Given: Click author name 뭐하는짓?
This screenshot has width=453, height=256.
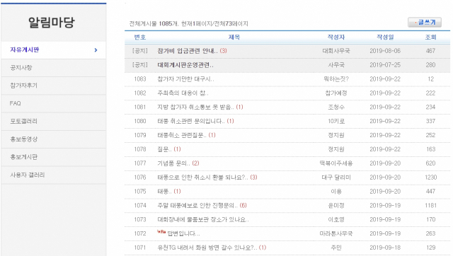Looking at the screenshot, I should (x=336, y=79).
